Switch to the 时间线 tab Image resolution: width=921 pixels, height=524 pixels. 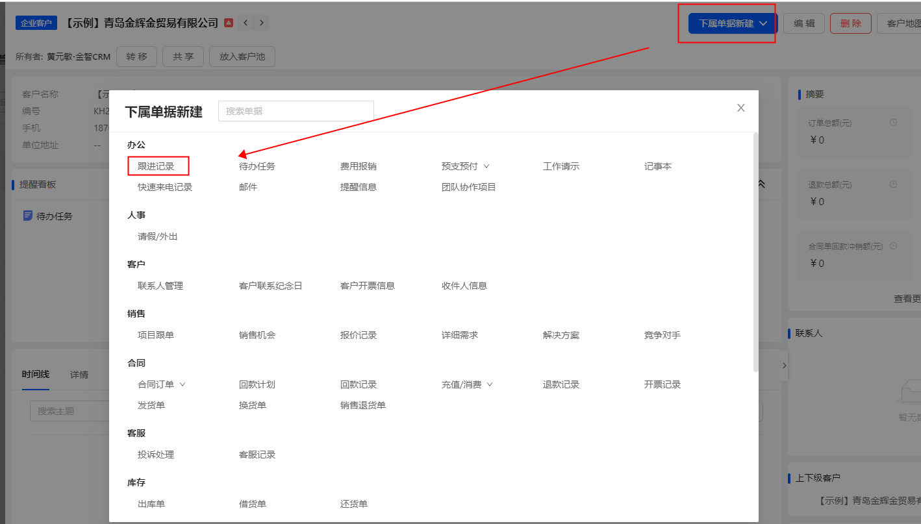[36, 375]
